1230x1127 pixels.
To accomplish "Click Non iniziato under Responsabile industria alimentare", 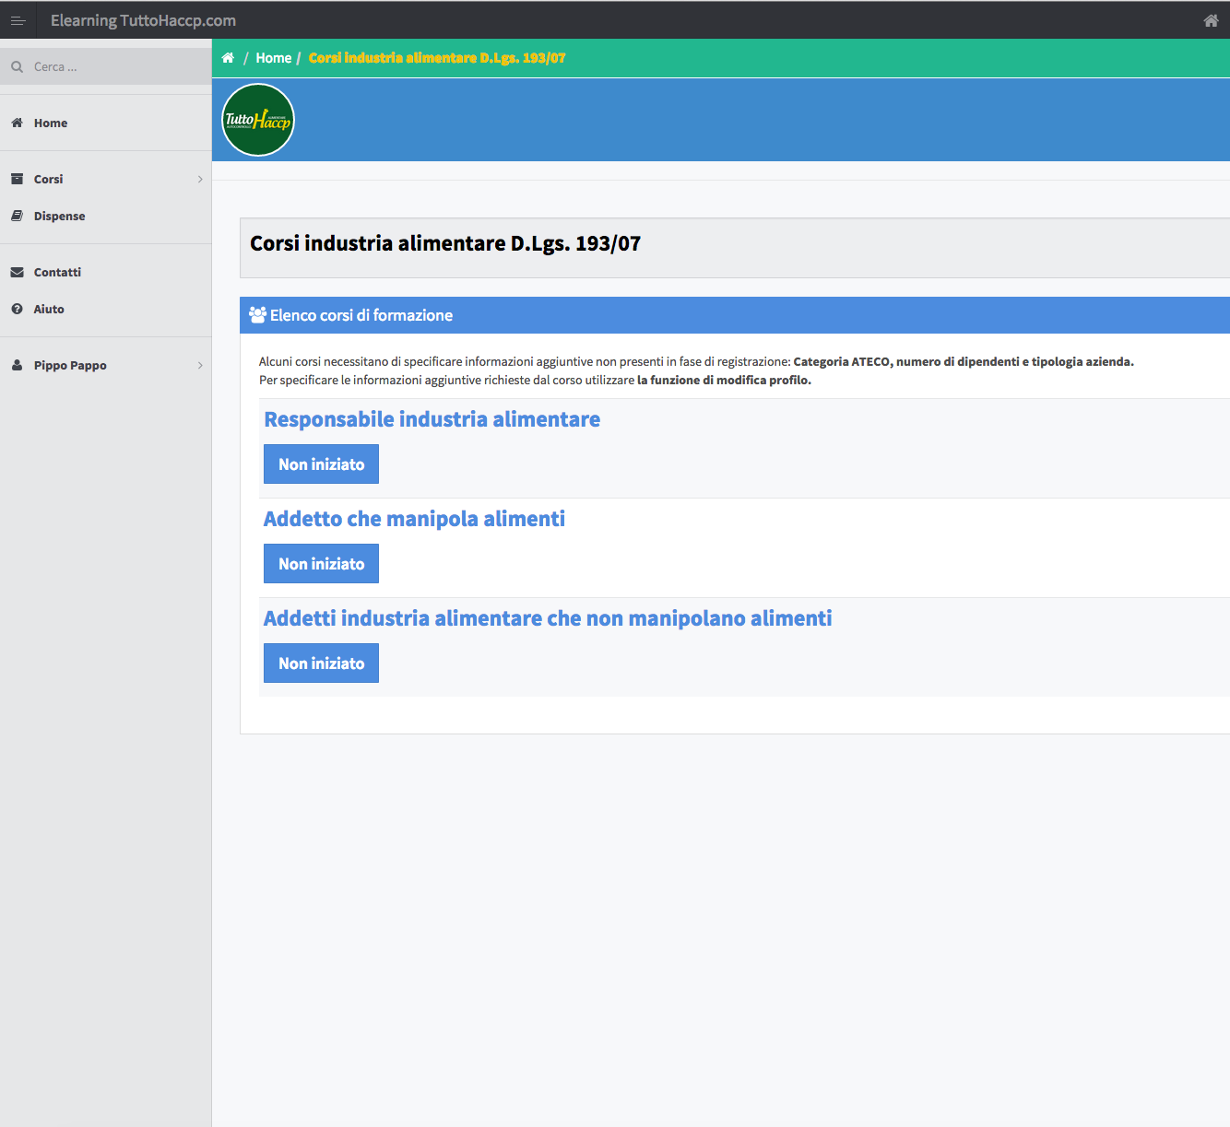I will pyautogui.click(x=321, y=464).
